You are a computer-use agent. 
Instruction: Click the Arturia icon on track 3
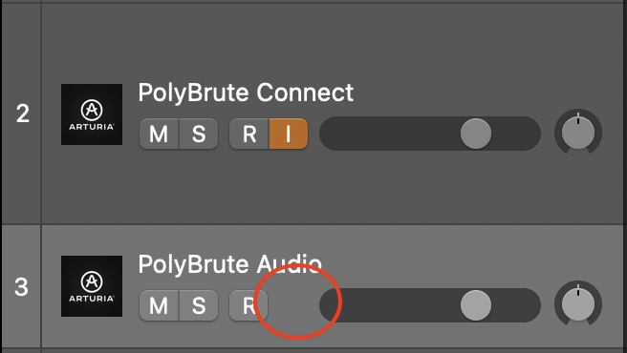click(x=92, y=286)
